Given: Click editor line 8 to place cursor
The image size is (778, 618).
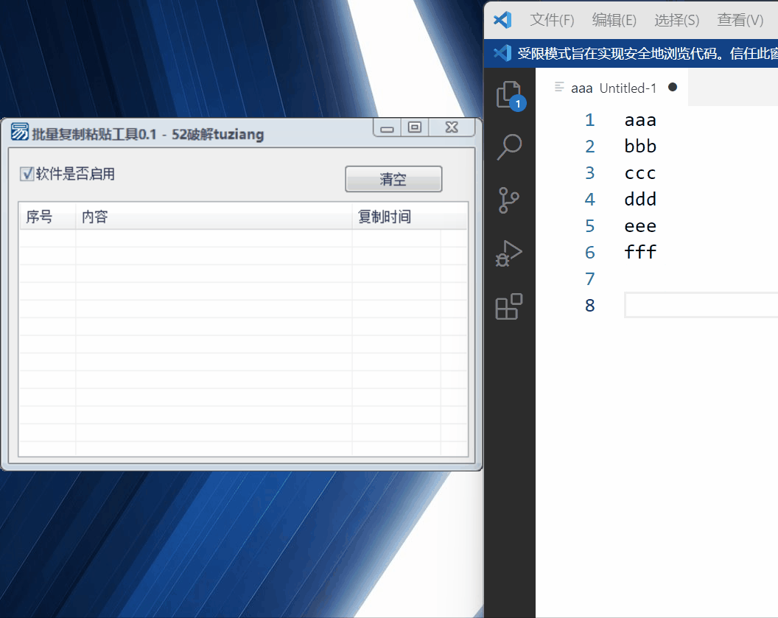Looking at the screenshot, I should (700, 305).
